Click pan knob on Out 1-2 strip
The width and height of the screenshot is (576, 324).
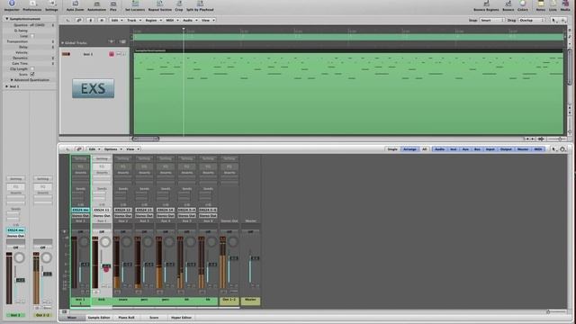[233, 242]
